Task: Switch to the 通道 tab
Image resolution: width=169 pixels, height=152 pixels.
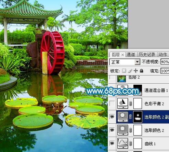Action: [131, 55]
